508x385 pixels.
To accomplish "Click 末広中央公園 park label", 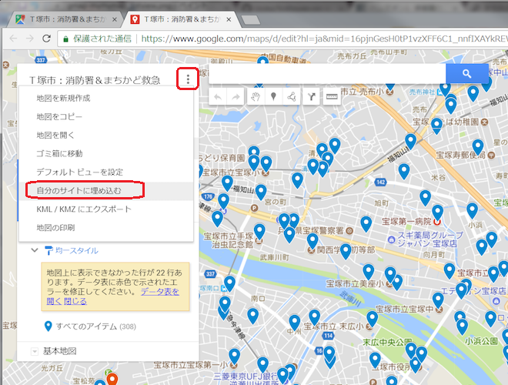I will [387, 343].
